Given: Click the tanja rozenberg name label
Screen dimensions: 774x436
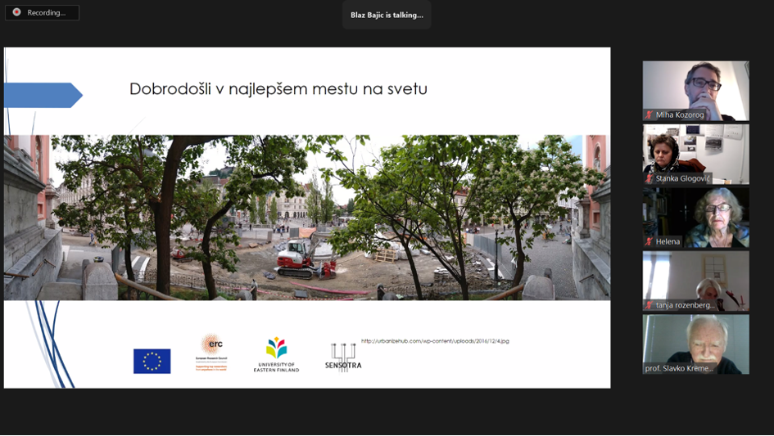Looking at the screenshot, I should click(686, 305).
